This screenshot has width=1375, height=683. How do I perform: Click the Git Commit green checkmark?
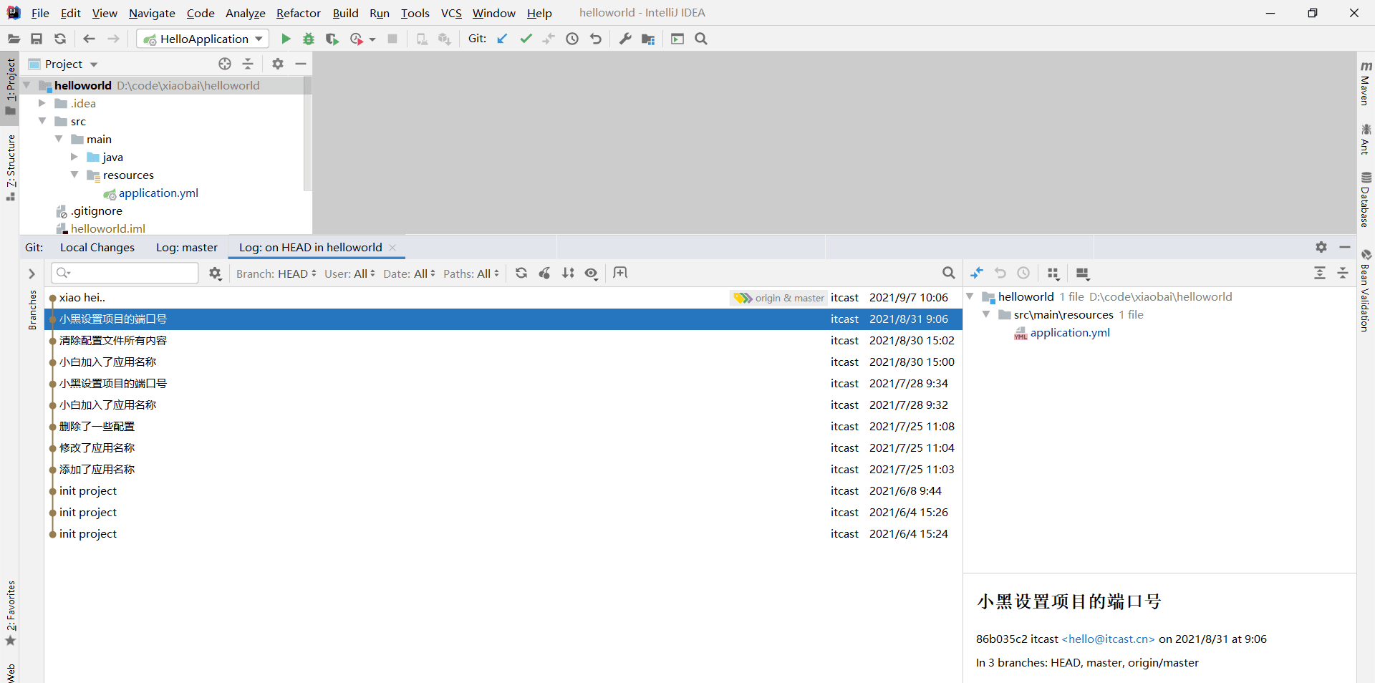pos(526,39)
